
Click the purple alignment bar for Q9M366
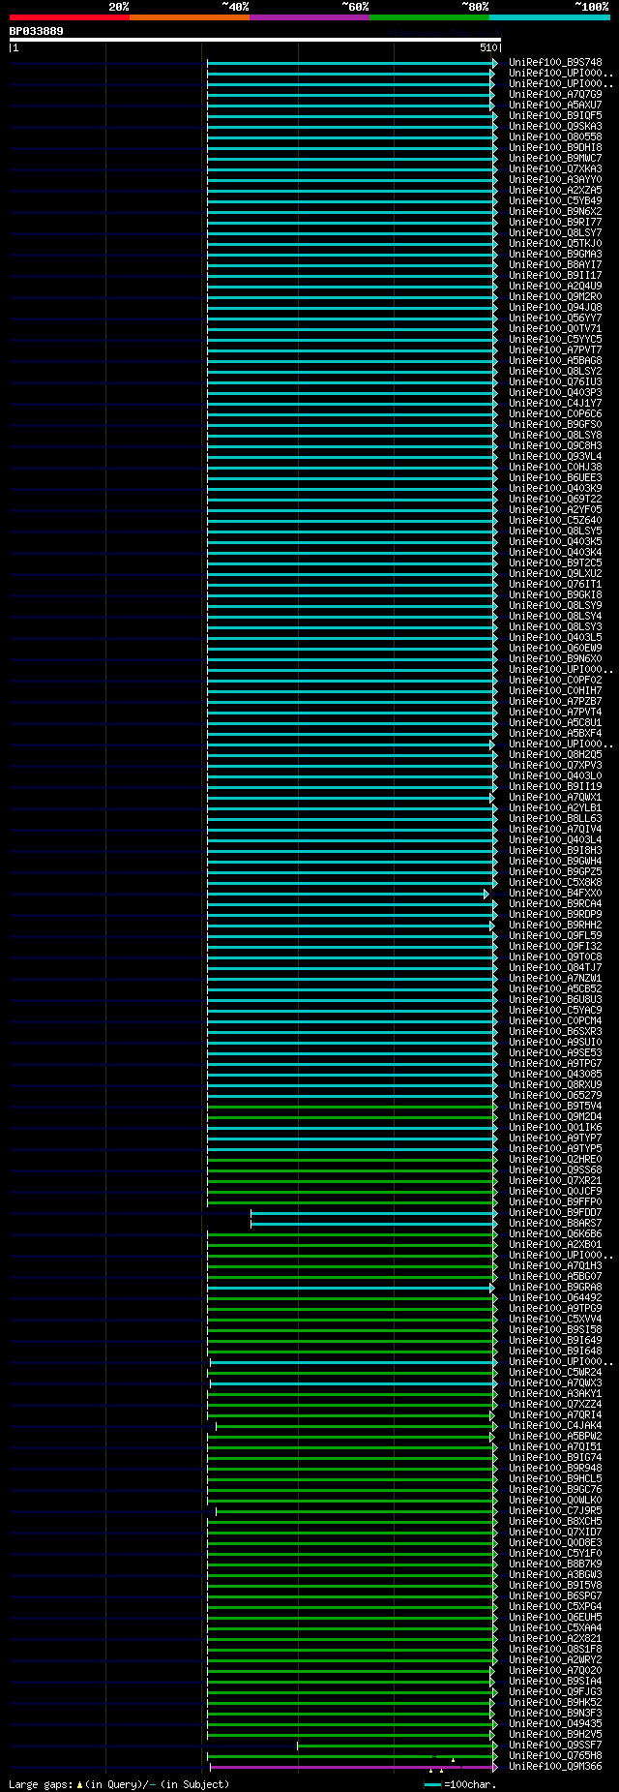point(353,1767)
